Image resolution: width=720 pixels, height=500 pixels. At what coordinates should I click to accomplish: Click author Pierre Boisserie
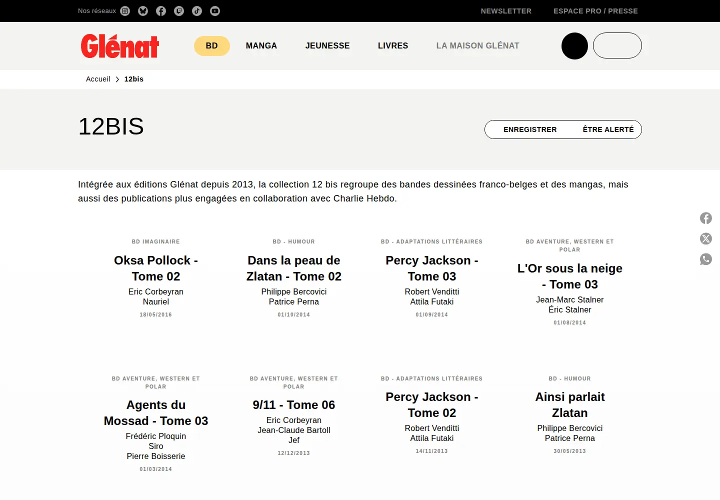(x=156, y=456)
